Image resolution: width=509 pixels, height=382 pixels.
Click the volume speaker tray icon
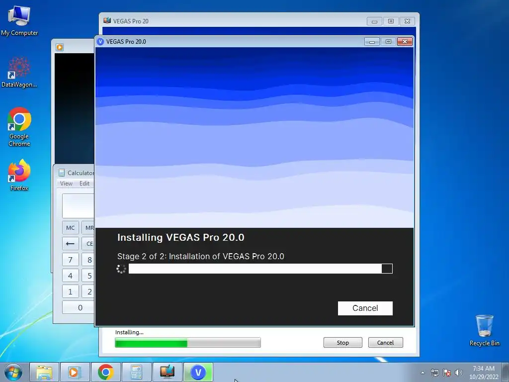pyautogui.click(x=459, y=373)
